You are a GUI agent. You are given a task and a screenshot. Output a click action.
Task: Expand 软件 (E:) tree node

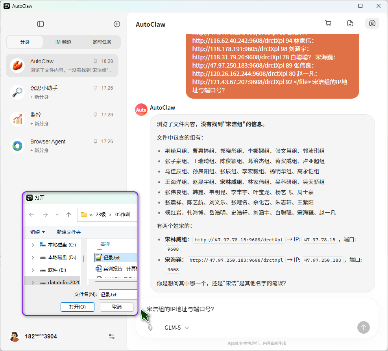pyautogui.click(x=33, y=270)
